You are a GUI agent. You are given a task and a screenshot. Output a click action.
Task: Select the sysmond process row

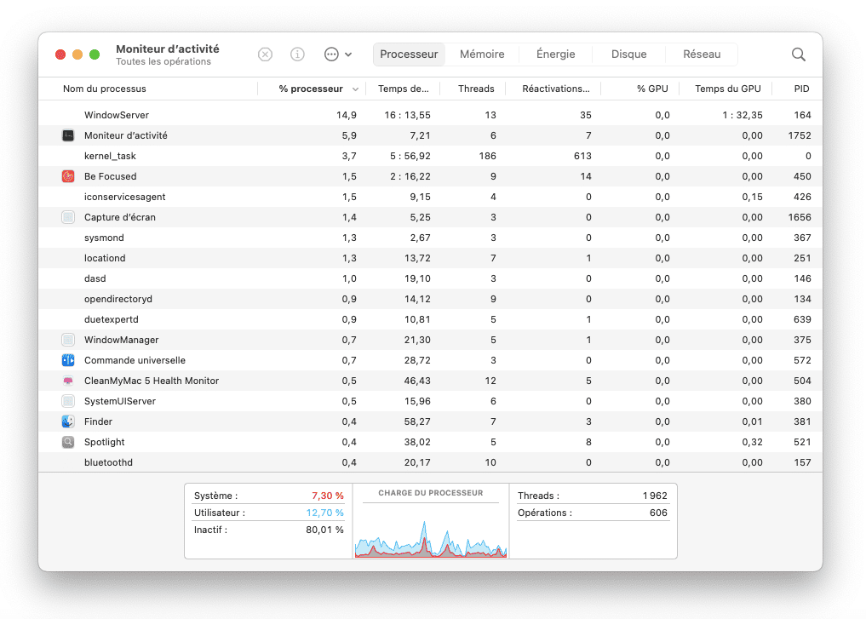click(x=430, y=238)
